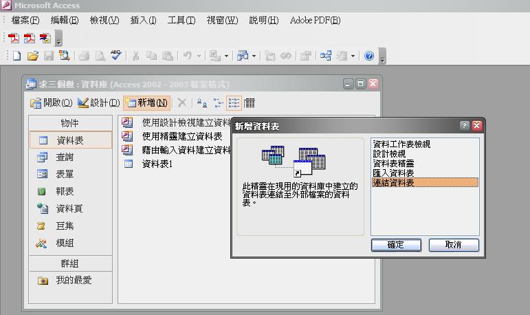Click the Paste clipboard icon
The width and height of the screenshot is (530, 315).
(x=168, y=56)
